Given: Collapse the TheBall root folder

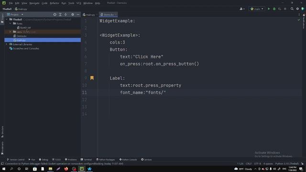Looking at the screenshot, I should tap(7, 19).
